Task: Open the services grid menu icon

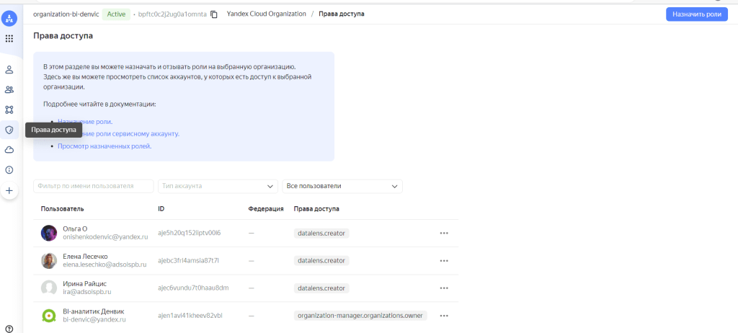Action: coord(9,39)
